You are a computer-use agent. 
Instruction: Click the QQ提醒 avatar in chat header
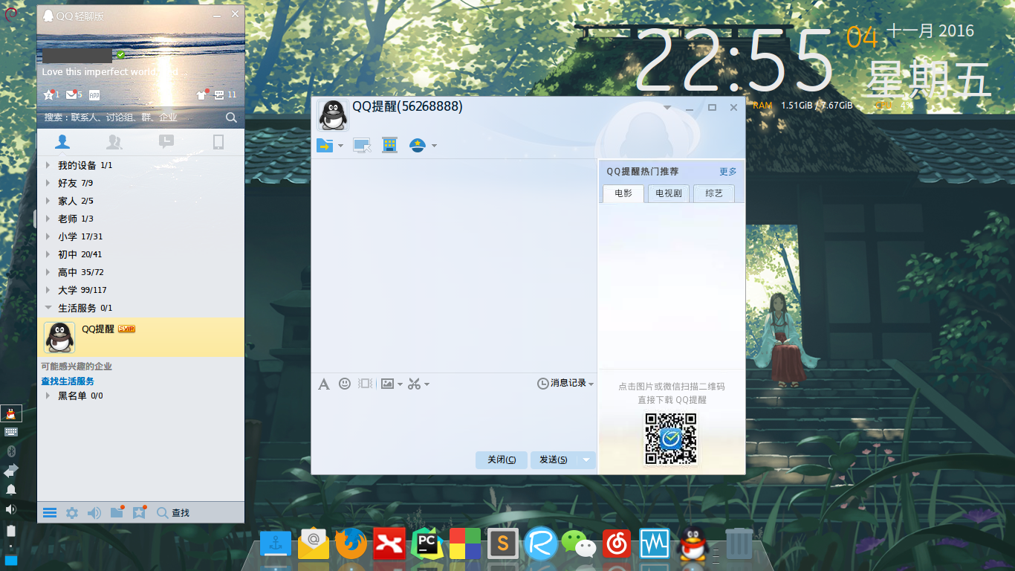click(333, 115)
